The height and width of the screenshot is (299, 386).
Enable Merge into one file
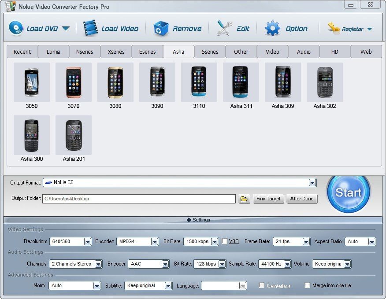pos(308,285)
